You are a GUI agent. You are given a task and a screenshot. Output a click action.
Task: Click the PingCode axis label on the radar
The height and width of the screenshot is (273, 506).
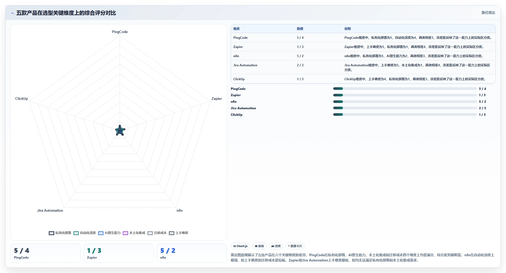120,32
